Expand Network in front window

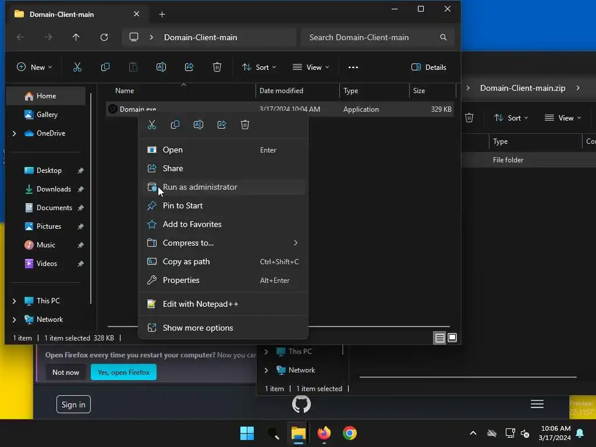14,320
